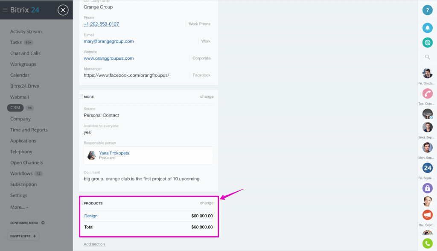The width and height of the screenshot is (437, 251).
Task: Click the Personal Contact source value
Action: [x=101, y=115]
